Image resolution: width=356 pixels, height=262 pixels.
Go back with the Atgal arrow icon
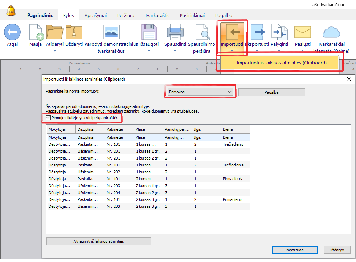[12, 32]
